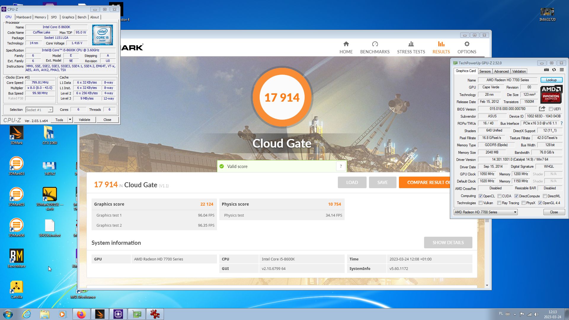The height and width of the screenshot is (320, 569).
Task: Switch to Memory tab in CPU-Z
Action: pos(40,17)
